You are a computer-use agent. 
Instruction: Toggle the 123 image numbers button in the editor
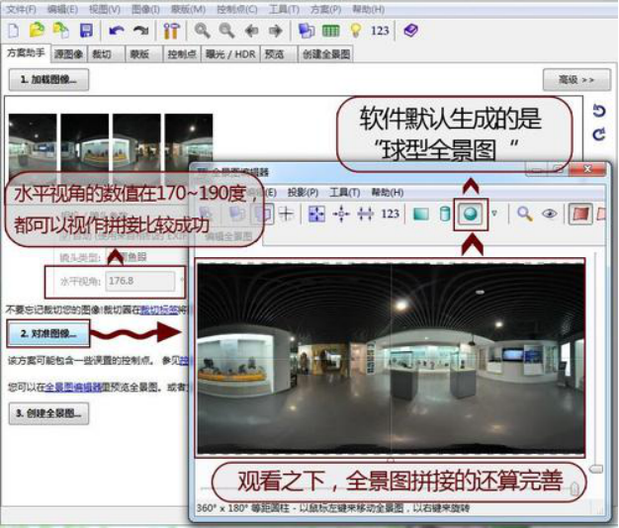coord(390,214)
